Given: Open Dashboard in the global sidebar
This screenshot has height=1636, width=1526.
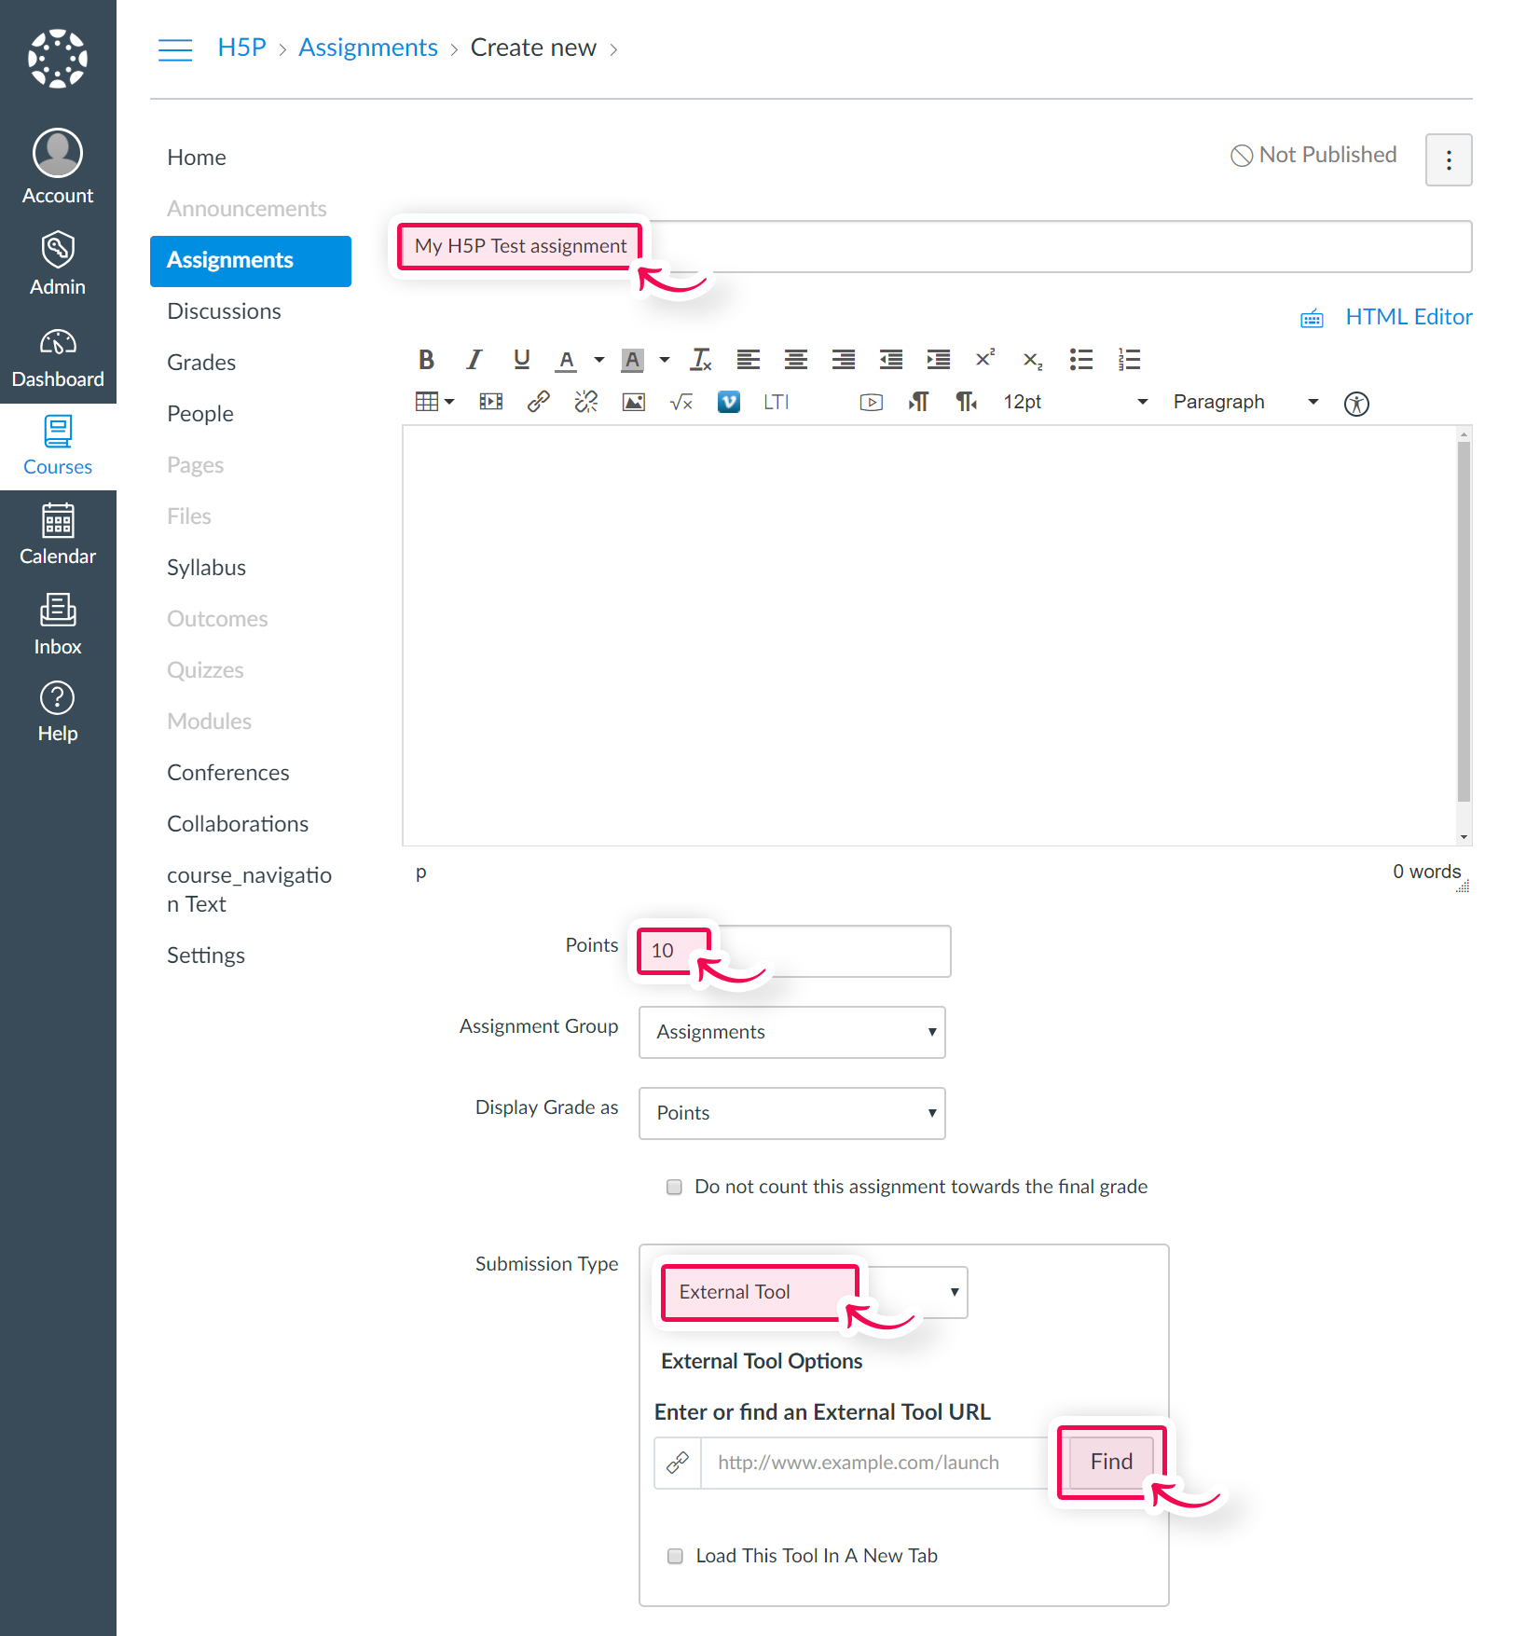Looking at the screenshot, I should point(58,358).
